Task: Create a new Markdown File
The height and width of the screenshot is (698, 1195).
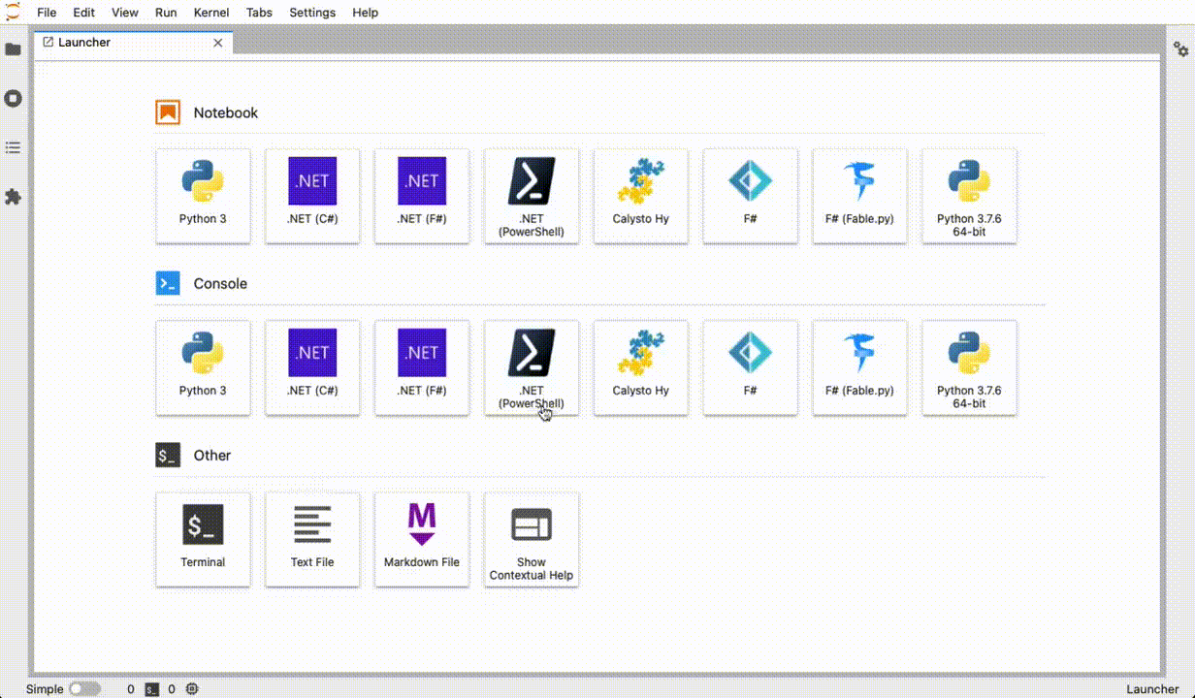Action: 422,539
